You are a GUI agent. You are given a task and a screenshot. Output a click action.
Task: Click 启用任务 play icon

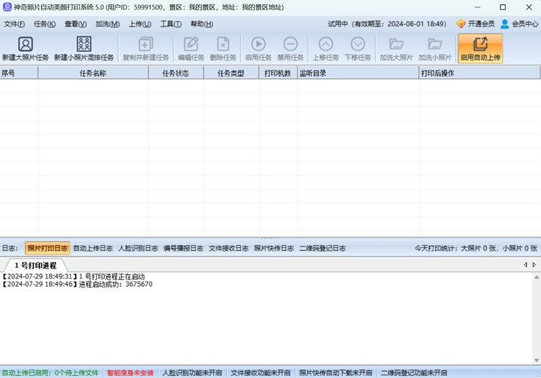[x=258, y=44]
